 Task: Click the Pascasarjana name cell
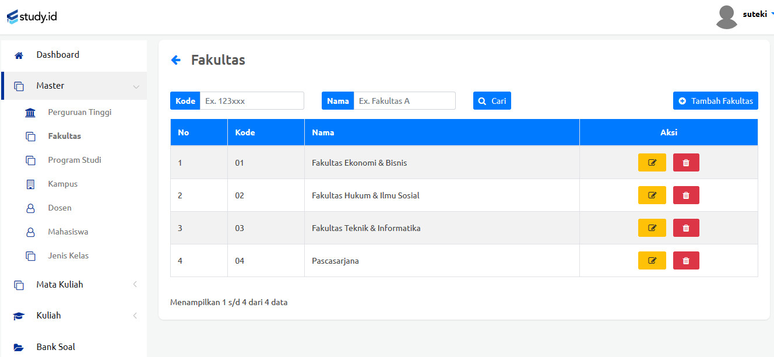pos(442,261)
